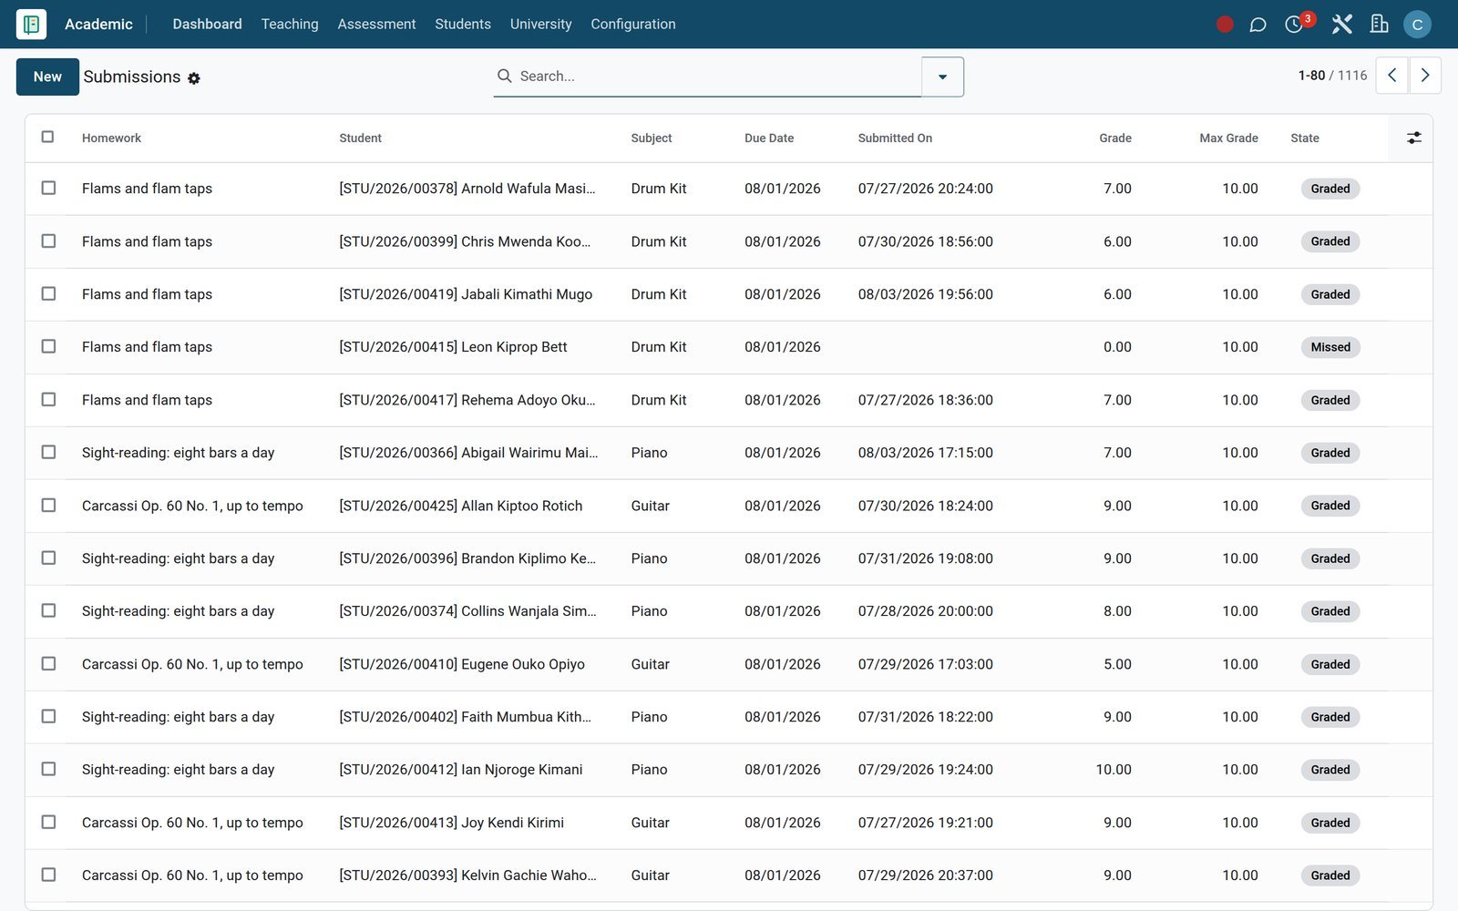Image resolution: width=1458 pixels, height=911 pixels.
Task: Click the Missed state badge
Action: [1330, 347]
